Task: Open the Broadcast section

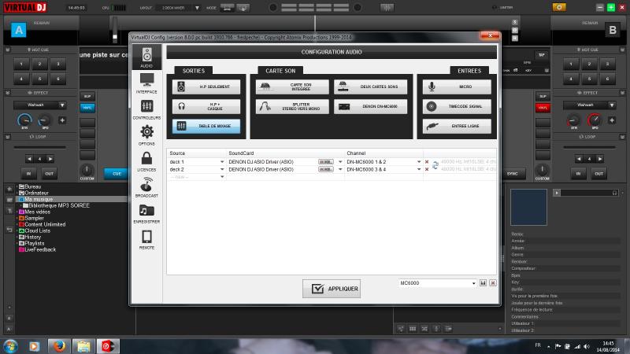Action: pos(146,187)
